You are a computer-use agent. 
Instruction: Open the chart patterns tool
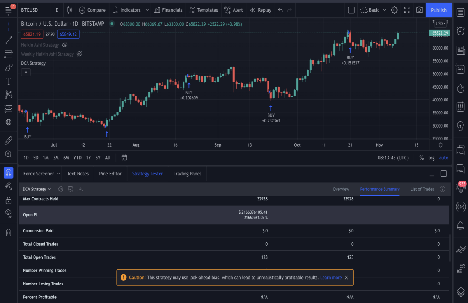pos(8,94)
